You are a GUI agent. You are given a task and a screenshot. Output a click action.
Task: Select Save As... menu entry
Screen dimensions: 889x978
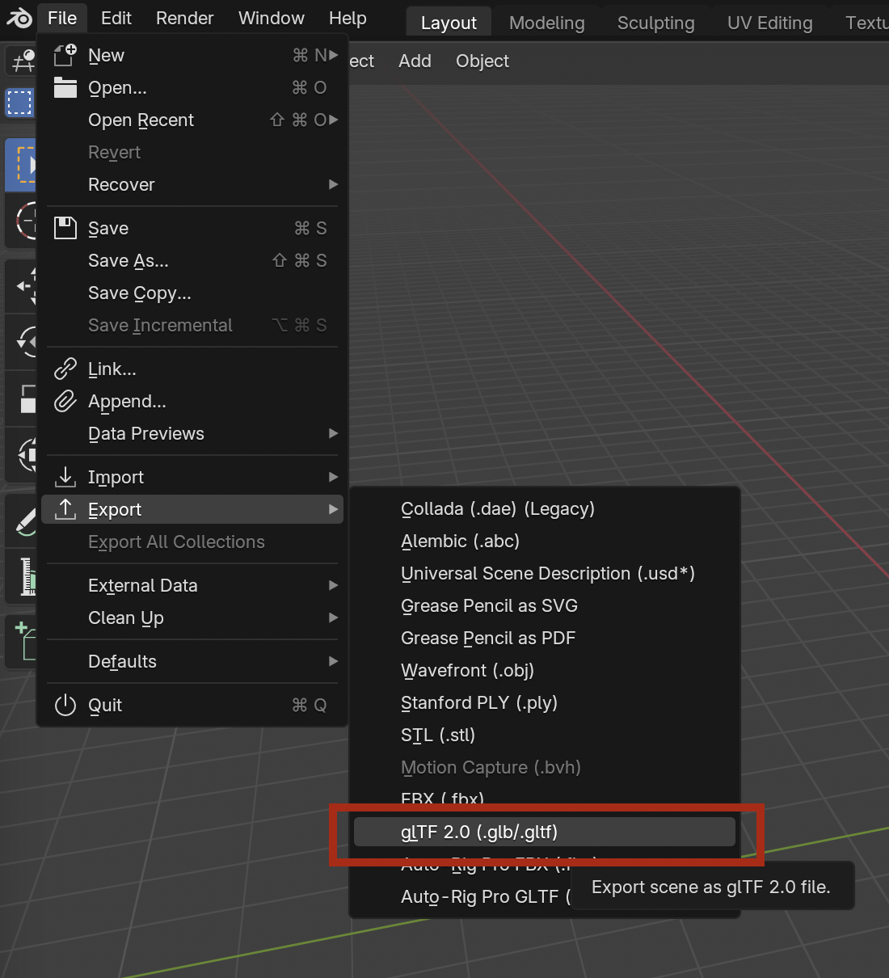coord(129,260)
